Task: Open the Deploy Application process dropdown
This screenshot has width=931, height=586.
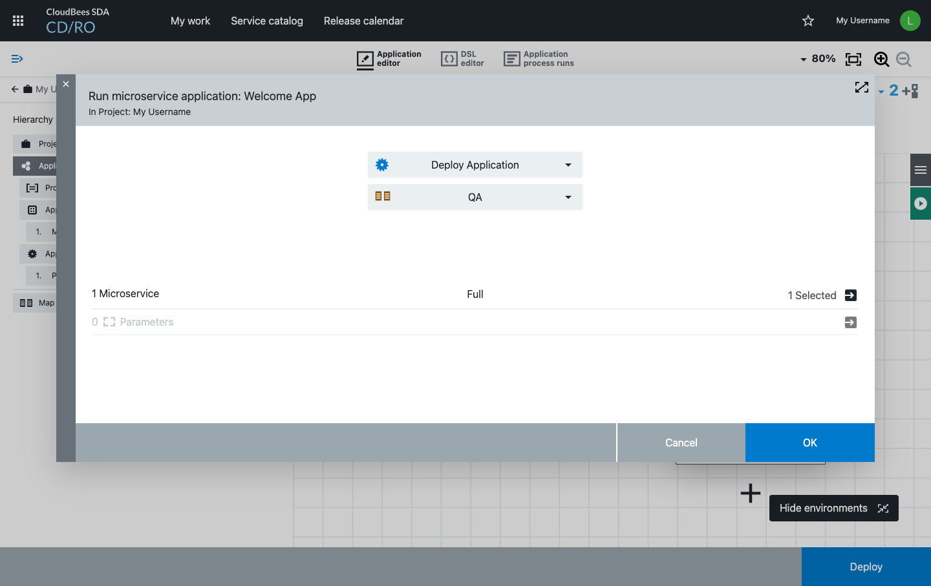Action: pos(475,165)
